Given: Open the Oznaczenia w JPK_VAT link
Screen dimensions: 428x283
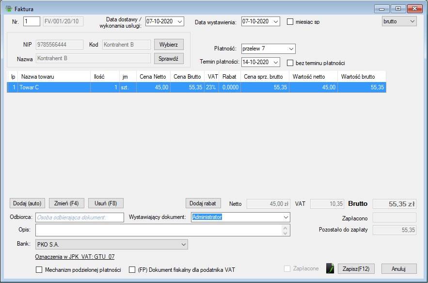Looking at the screenshot, I should [75, 257].
